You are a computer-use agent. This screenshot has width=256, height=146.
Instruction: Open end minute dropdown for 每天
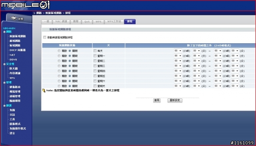pos(235,51)
